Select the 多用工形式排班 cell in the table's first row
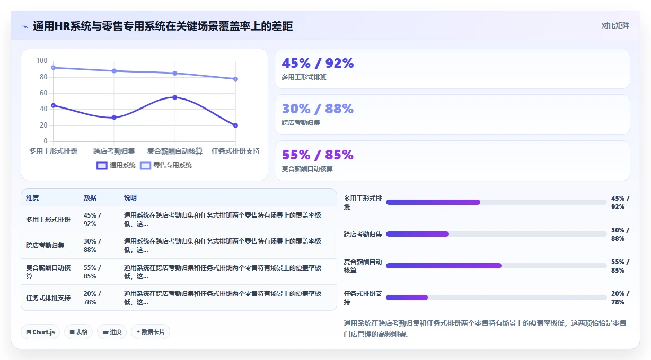This screenshot has width=651, height=360. (48, 220)
